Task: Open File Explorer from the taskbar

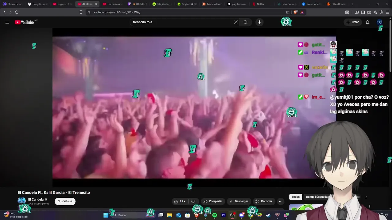Action: (170, 215)
